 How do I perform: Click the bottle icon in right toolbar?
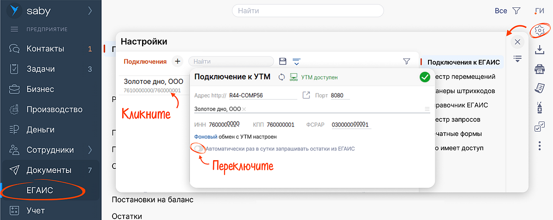(538, 108)
